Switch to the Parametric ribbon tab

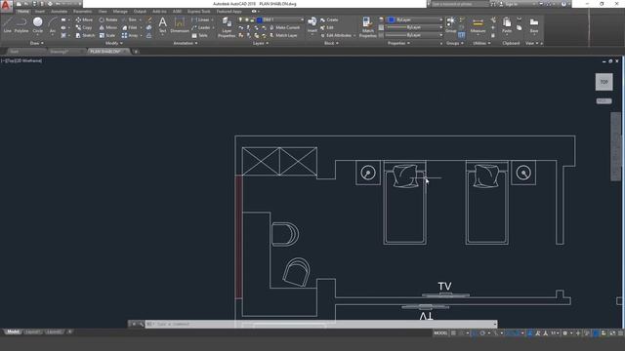coord(82,11)
